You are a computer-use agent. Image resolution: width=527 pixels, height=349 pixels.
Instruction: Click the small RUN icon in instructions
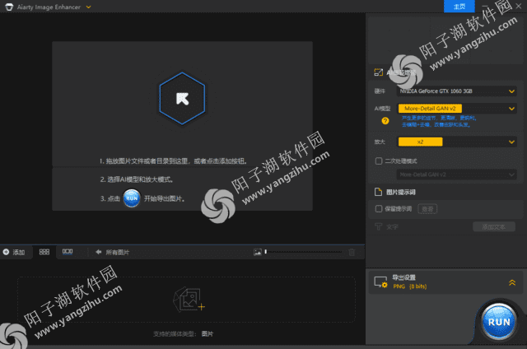[132, 198]
